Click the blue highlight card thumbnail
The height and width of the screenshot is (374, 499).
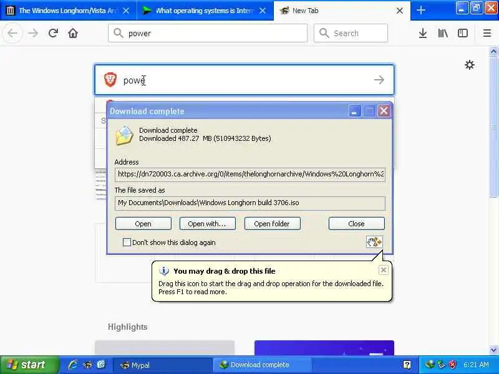coord(324,348)
